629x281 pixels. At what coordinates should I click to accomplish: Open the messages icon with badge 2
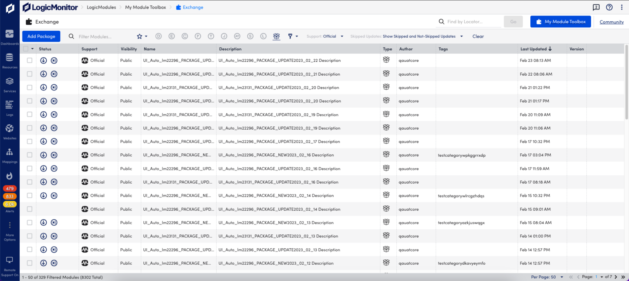tap(596, 7)
